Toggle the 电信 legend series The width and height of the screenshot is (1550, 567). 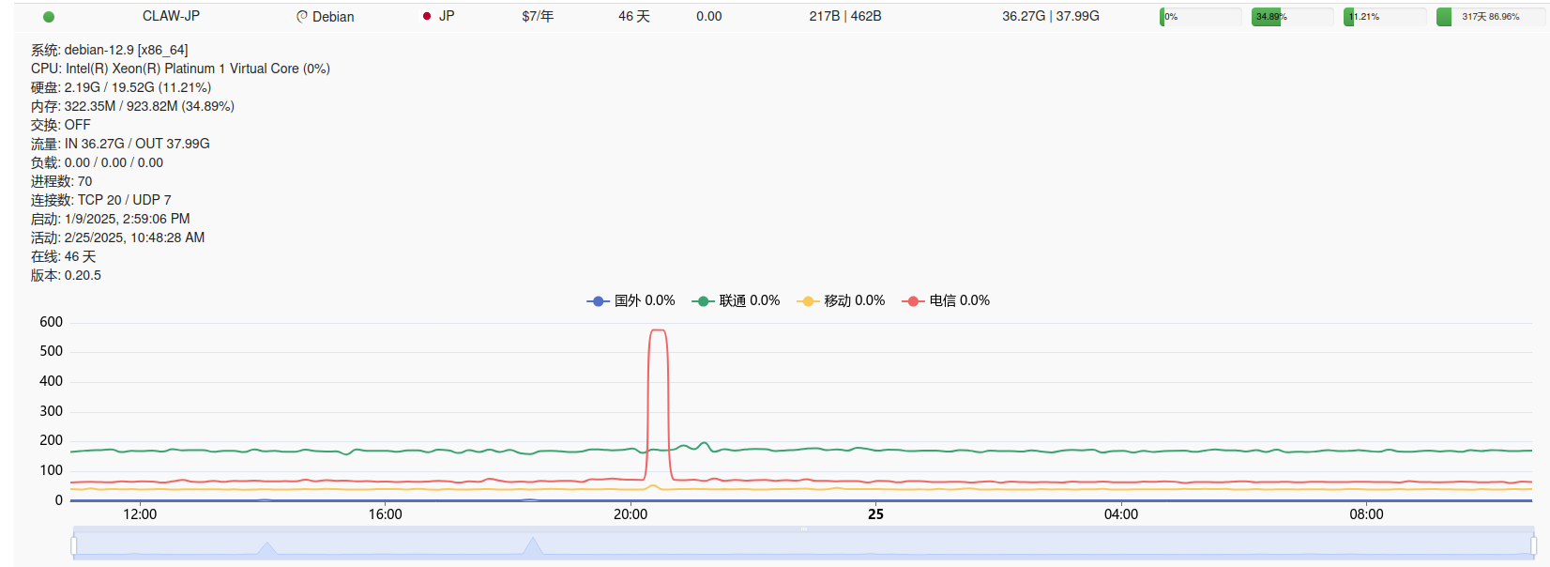[x=946, y=300]
